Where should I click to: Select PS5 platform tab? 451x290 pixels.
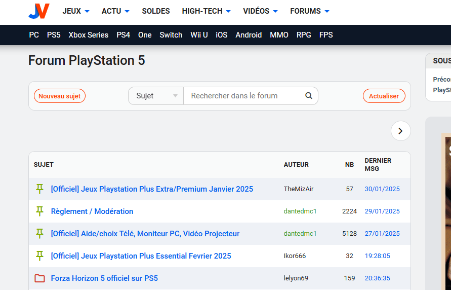point(54,35)
